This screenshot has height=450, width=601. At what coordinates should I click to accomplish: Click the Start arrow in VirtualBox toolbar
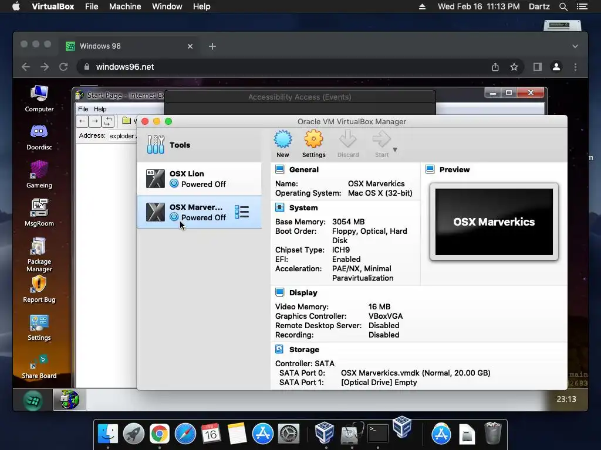point(381,144)
